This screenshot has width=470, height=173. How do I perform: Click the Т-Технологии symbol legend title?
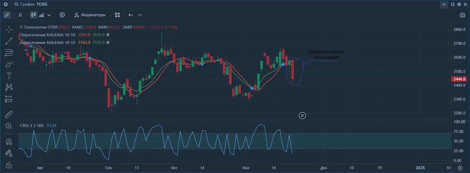(33, 27)
